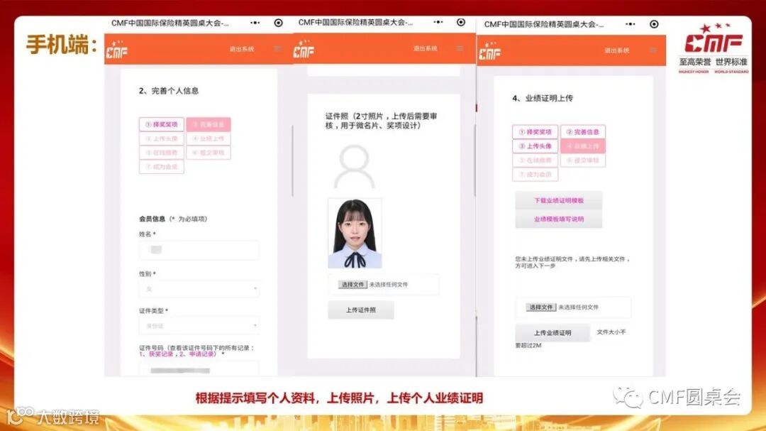
Task: Select highlighted step ② in personal info screen
Action: click(x=209, y=124)
